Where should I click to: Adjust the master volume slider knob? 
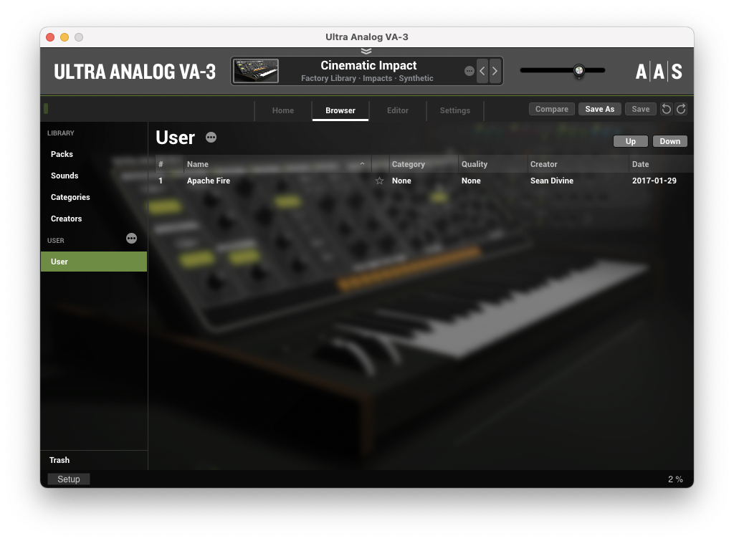[578, 70]
